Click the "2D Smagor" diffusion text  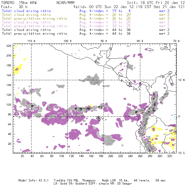[x=125, y=184]
